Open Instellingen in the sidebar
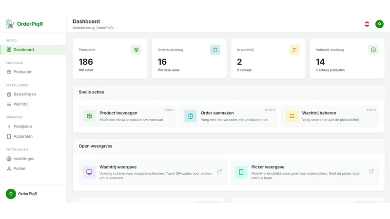The image size is (390, 219). 33,159
